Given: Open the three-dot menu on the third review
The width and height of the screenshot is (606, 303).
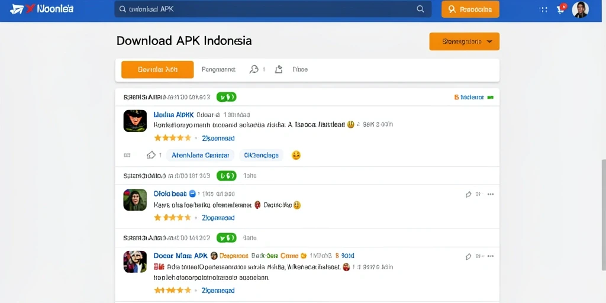Looking at the screenshot, I should click(491, 256).
